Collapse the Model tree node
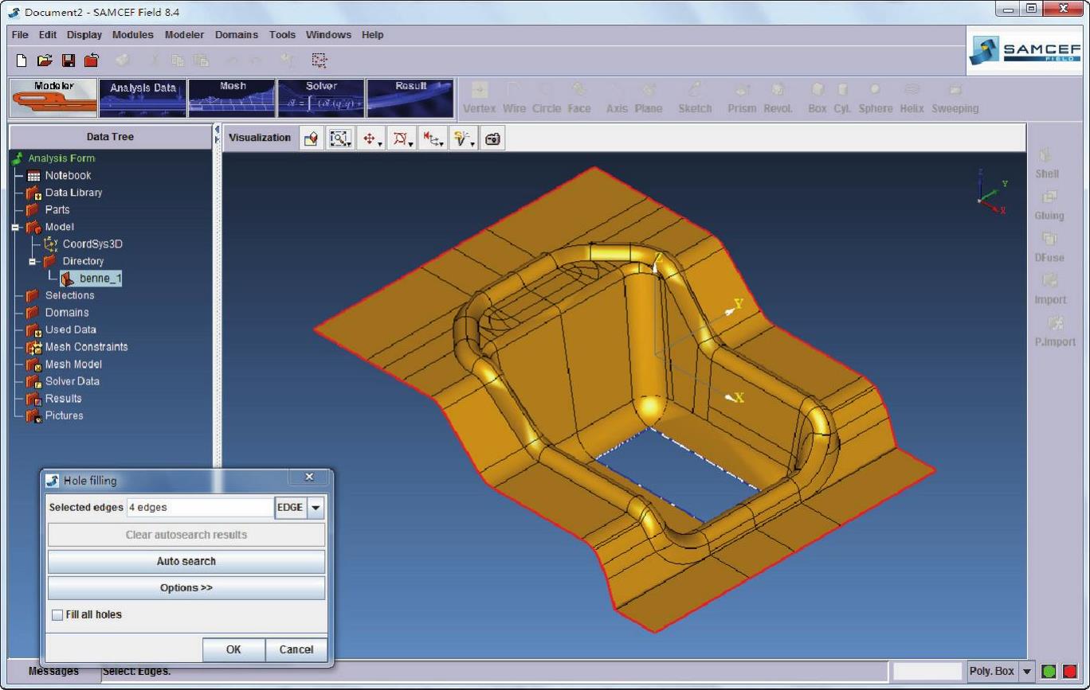The image size is (1090, 690). tap(15, 227)
